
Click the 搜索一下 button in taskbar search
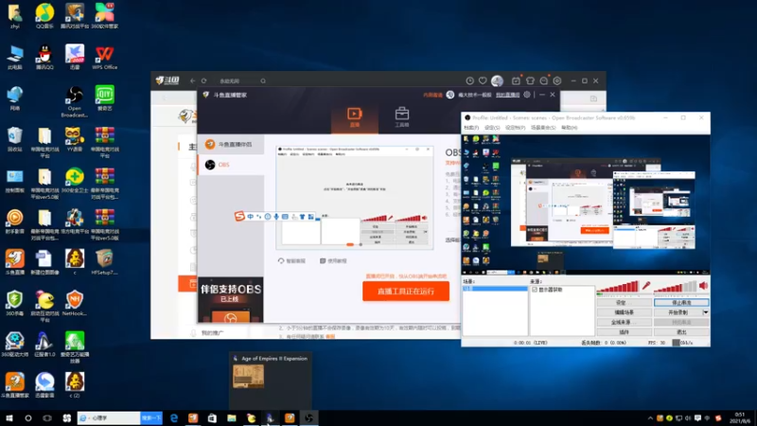click(151, 418)
